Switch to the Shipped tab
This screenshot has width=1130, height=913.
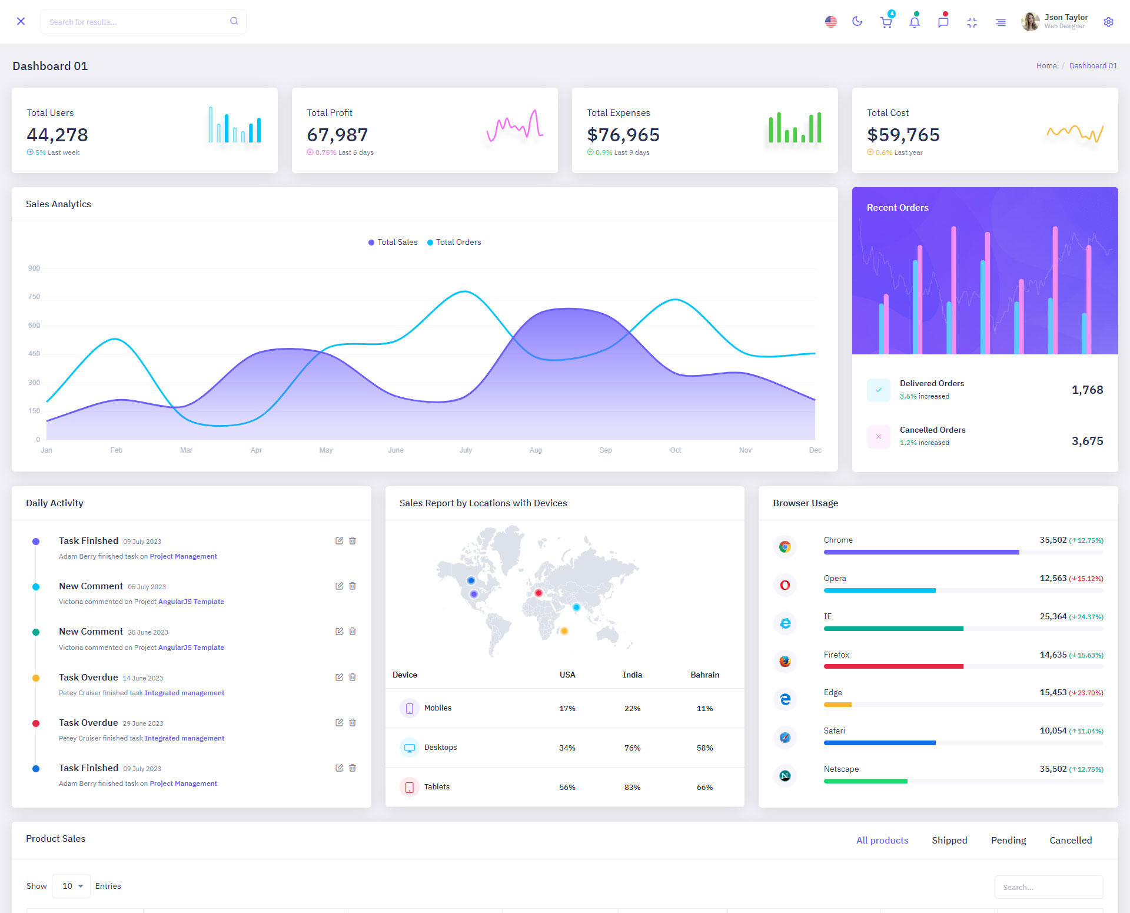949,840
